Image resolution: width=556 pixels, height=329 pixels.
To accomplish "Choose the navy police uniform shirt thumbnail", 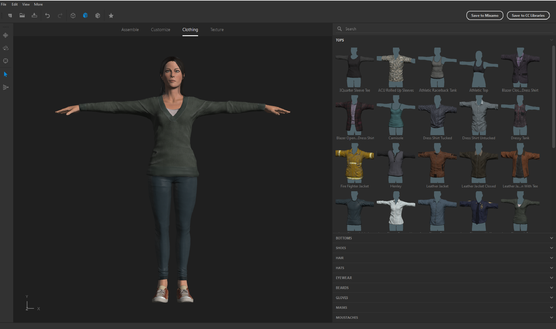I will point(479,211).
